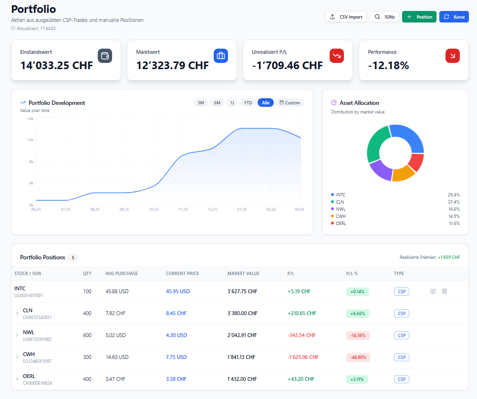The image size is (477, 399).
Task: Click the refresh icon on the Kurse button
Action: [446, 17]
